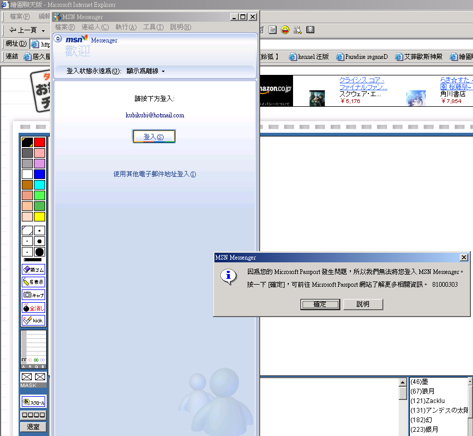
Task: Click the kick button in paint toolbar
Action: [33, 320]
